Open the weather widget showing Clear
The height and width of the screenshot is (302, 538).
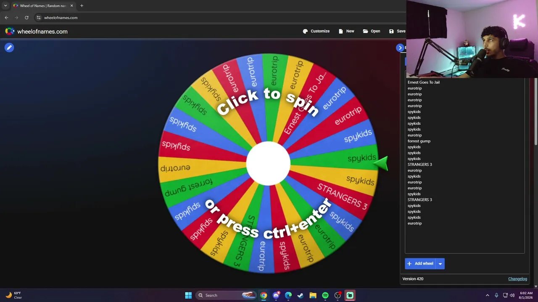click(13, 295)
